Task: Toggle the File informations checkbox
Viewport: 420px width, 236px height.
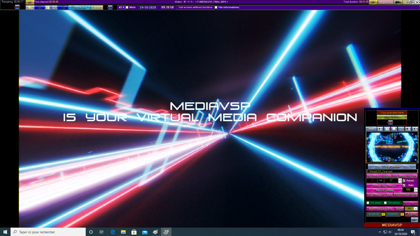Action: 216,7
